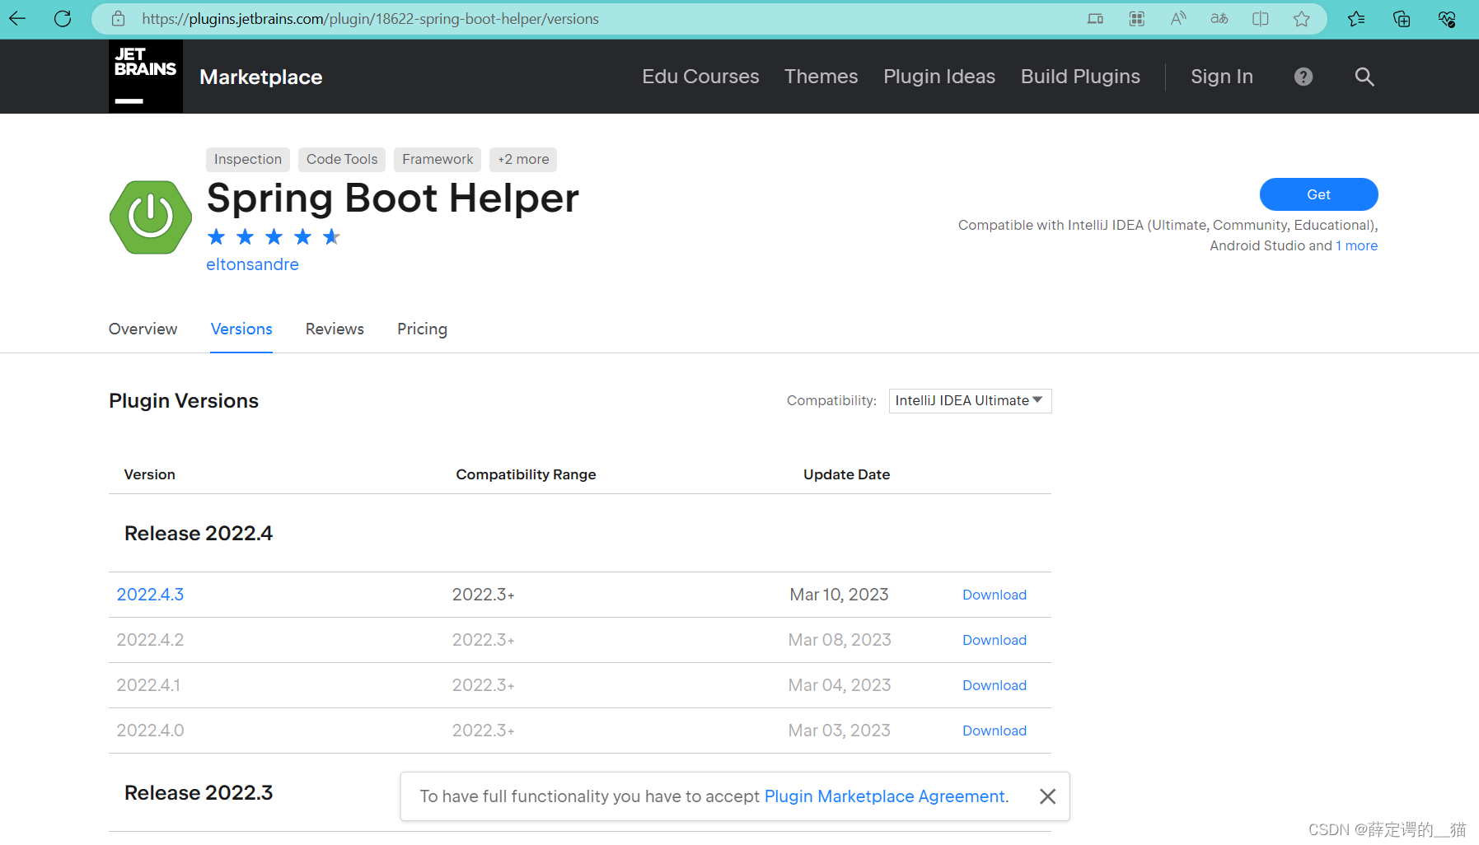Image resolution: width=1479 pixels, height=845 pixels.
Task: Add the page to favorites
Action: click(1302, 18)
